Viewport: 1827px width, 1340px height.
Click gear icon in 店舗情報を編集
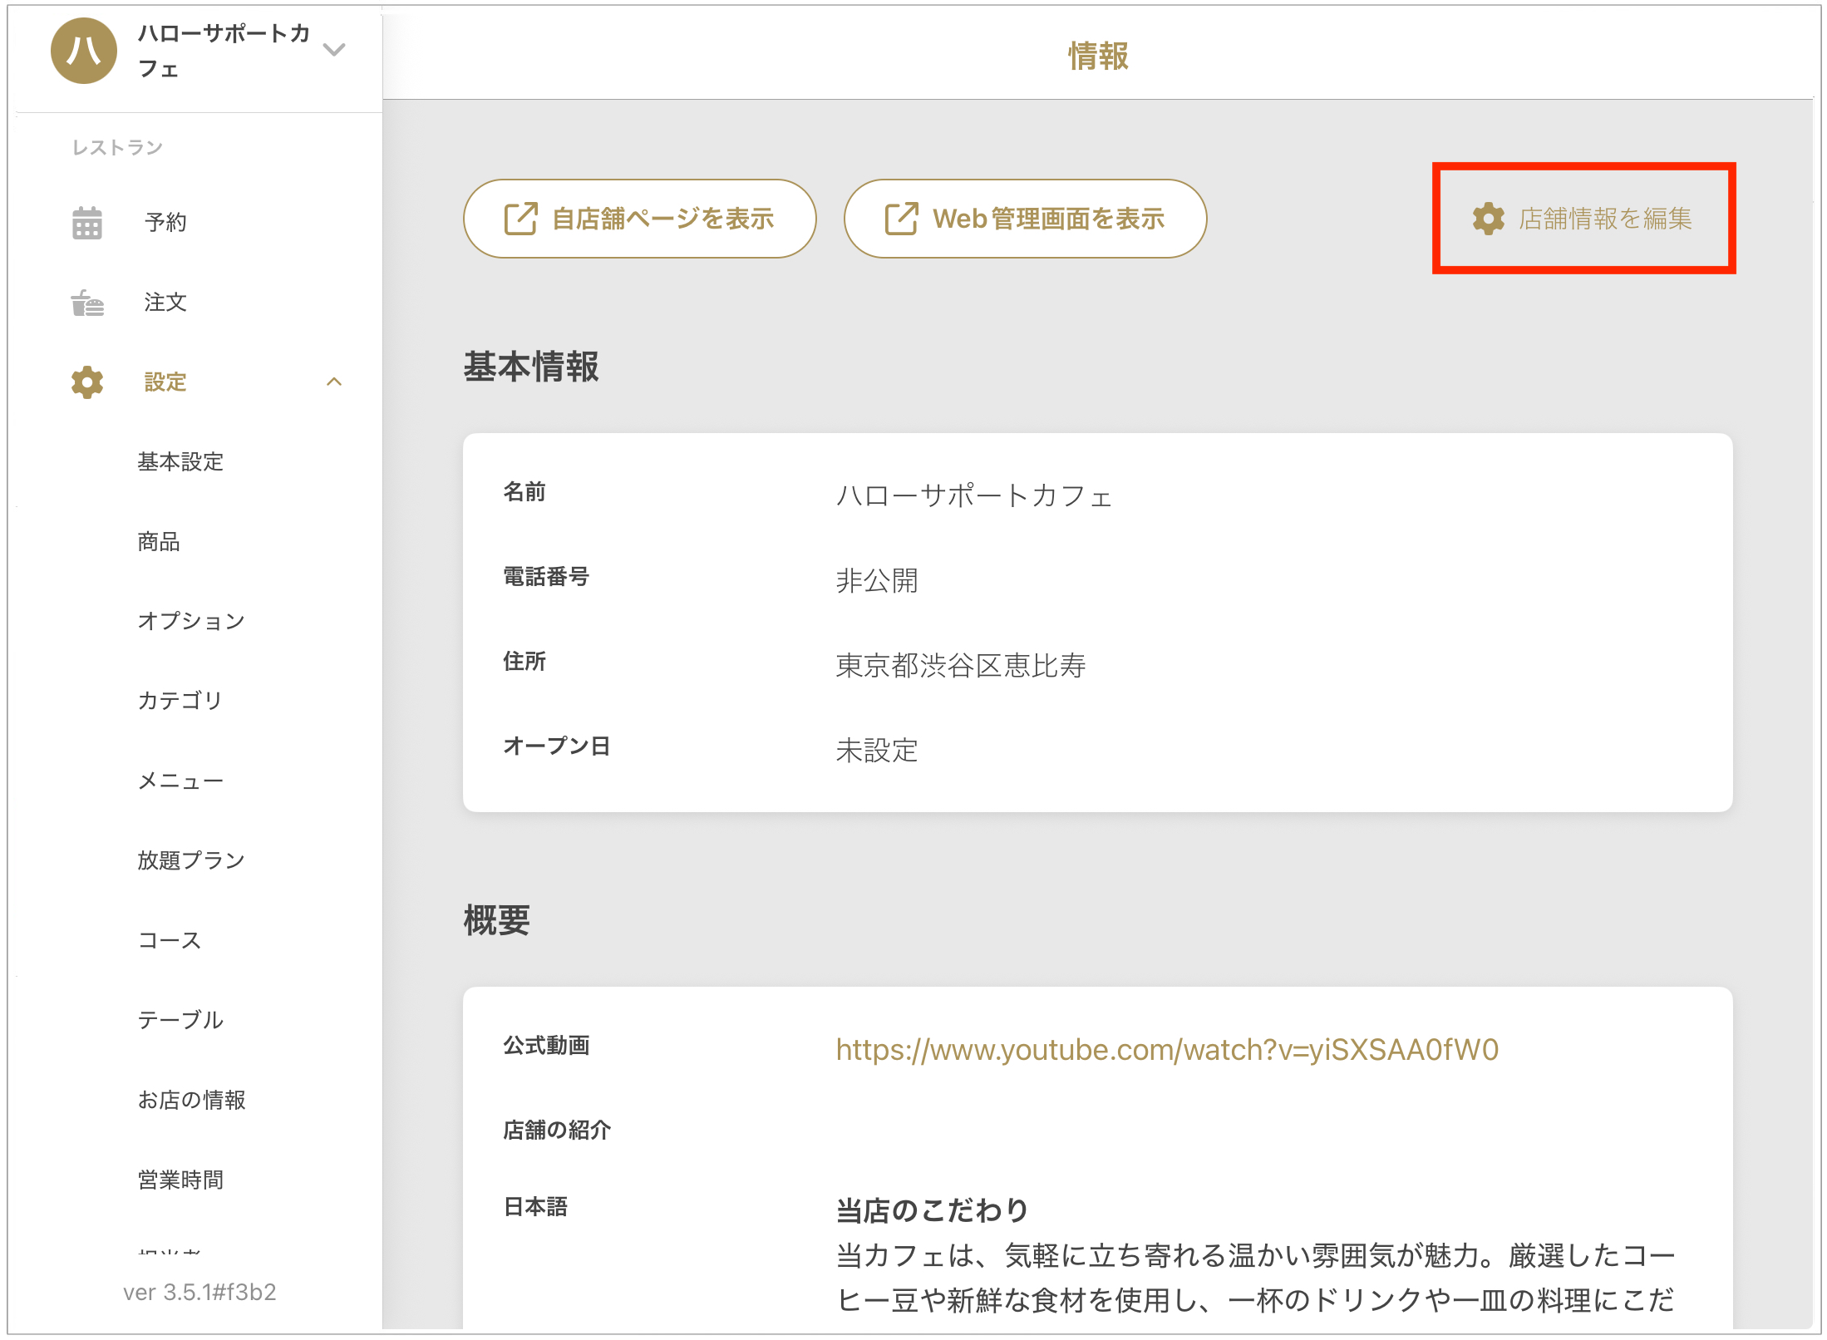tap(1488, 219)
